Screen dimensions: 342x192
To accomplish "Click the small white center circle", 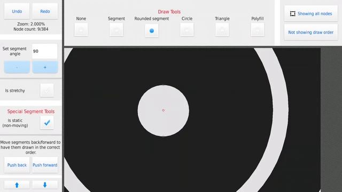I will click(x=164, y=111).
